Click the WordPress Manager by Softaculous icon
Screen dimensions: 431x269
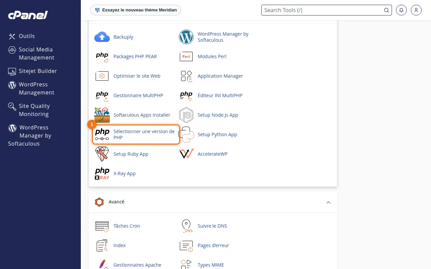pyautogui.click(x=186, y=37)
